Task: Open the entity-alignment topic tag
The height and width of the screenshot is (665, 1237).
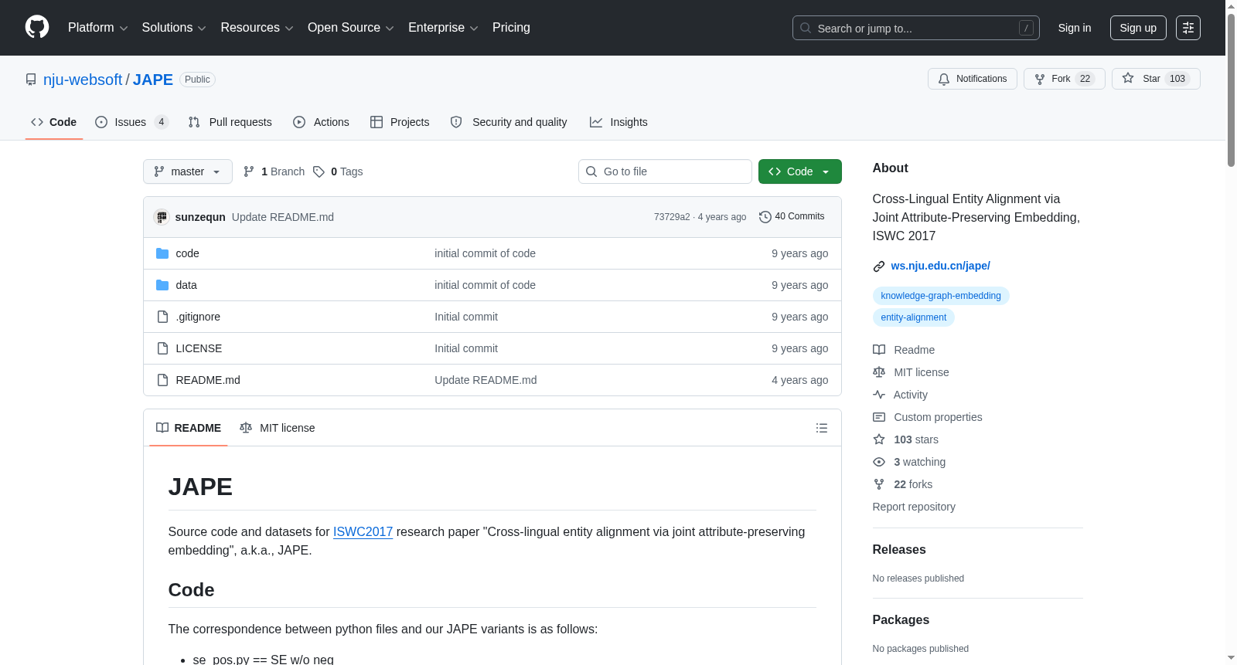Action: (x=914, y=317)
